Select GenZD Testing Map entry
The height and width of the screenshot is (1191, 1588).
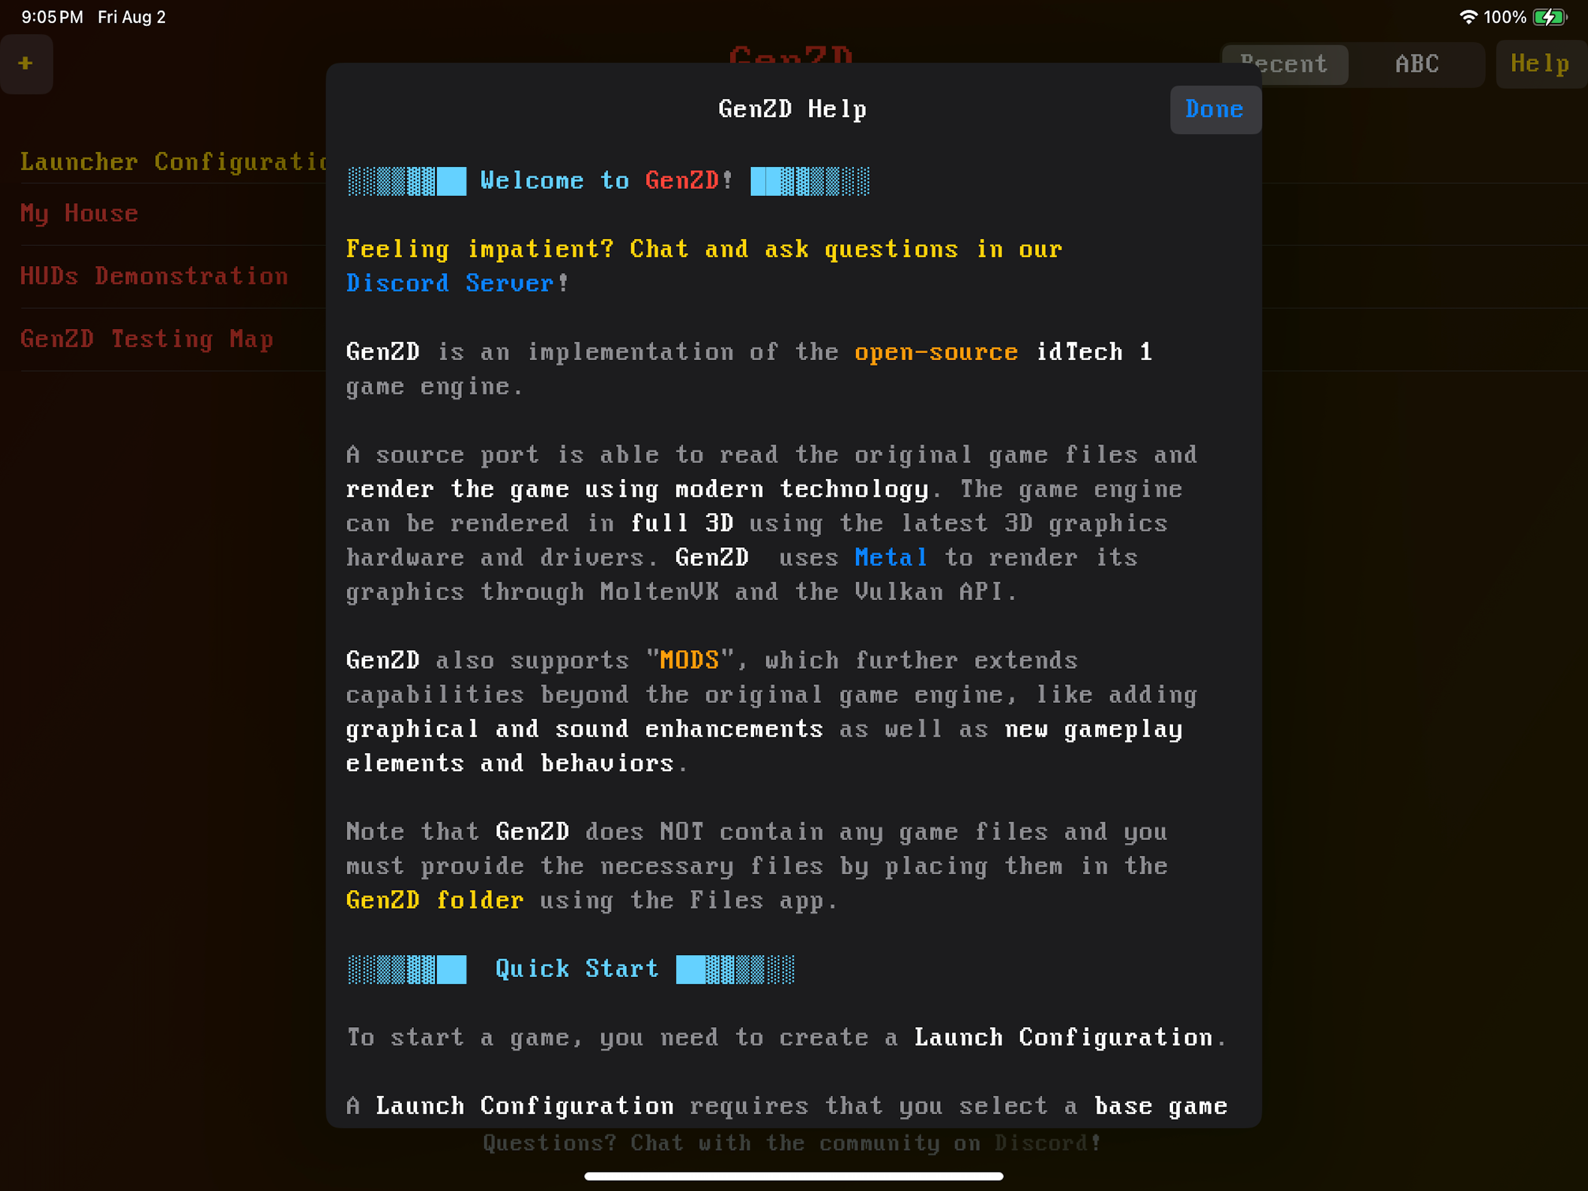pos(147,338)
